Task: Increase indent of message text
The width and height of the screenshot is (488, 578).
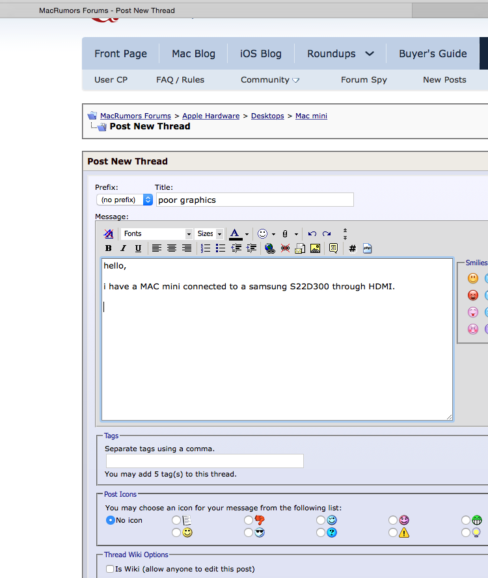Action: pos(251,248)
